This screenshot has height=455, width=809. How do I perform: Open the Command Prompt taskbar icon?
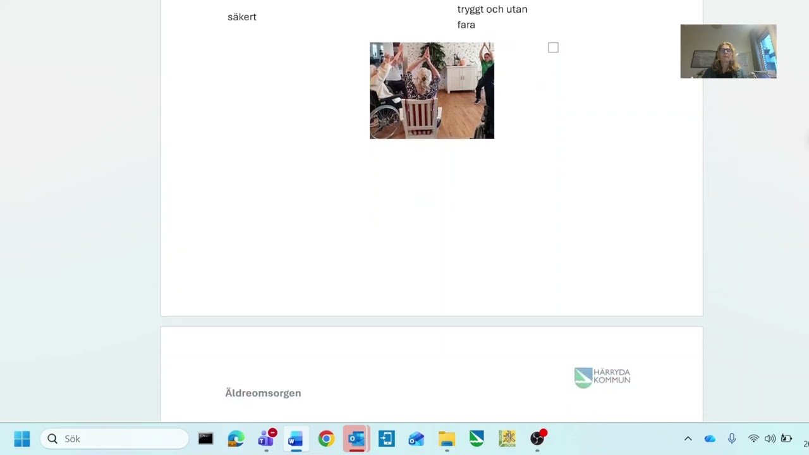[205, 439]
